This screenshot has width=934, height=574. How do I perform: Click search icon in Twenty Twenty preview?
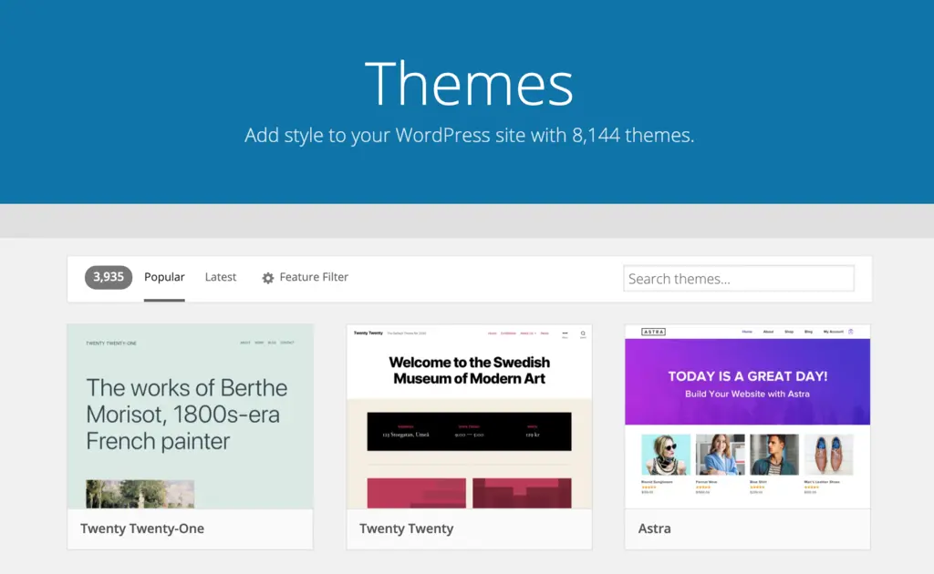click(x=583, y=333)
